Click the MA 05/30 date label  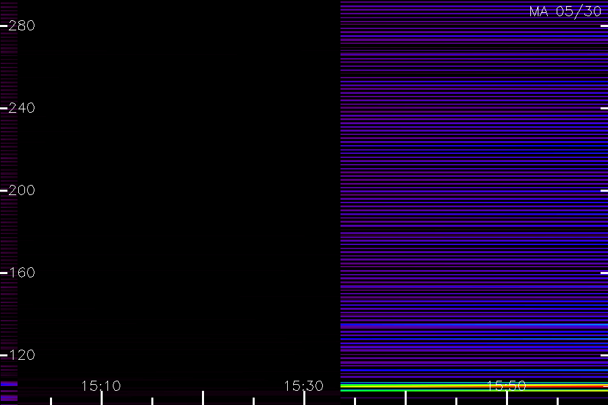(x=565, y=11)
